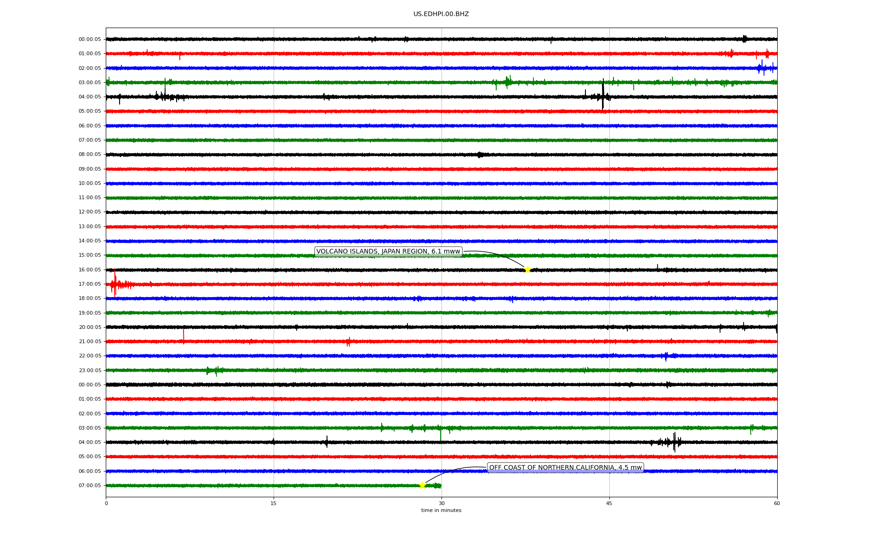
Task: Click the final 07:00:05 row time label
Action: (x=90, y=486)
